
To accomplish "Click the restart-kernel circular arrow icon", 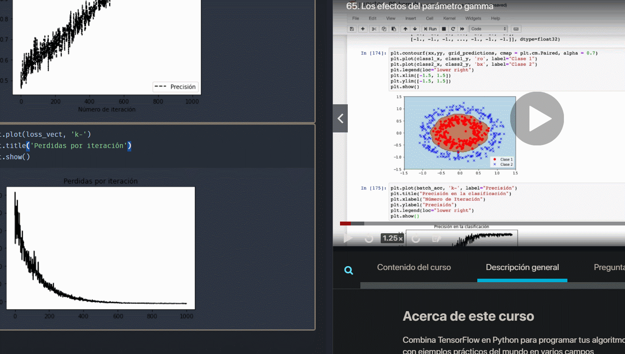I will coord(453,29).
